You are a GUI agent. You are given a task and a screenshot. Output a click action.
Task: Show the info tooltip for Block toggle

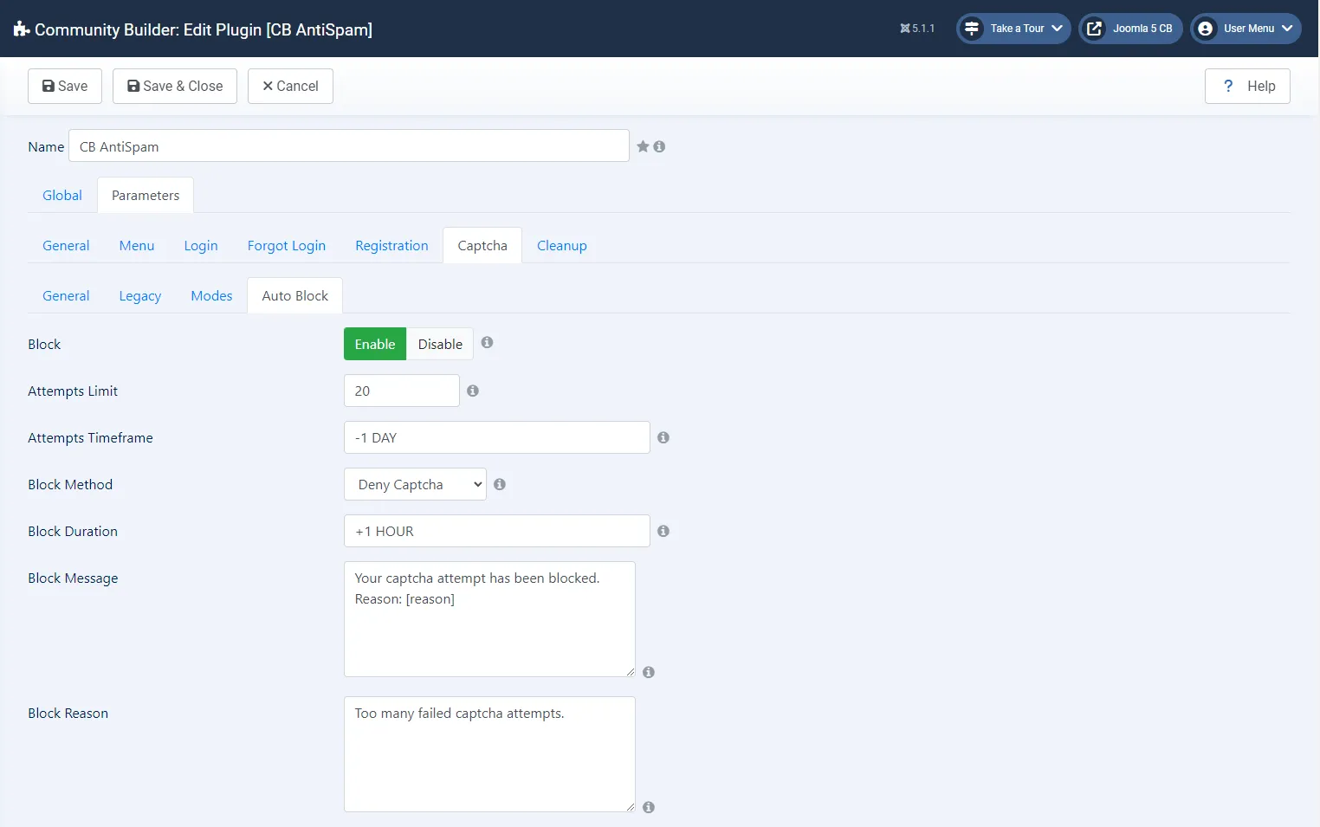pyautogui.click(x=488, y=342)
